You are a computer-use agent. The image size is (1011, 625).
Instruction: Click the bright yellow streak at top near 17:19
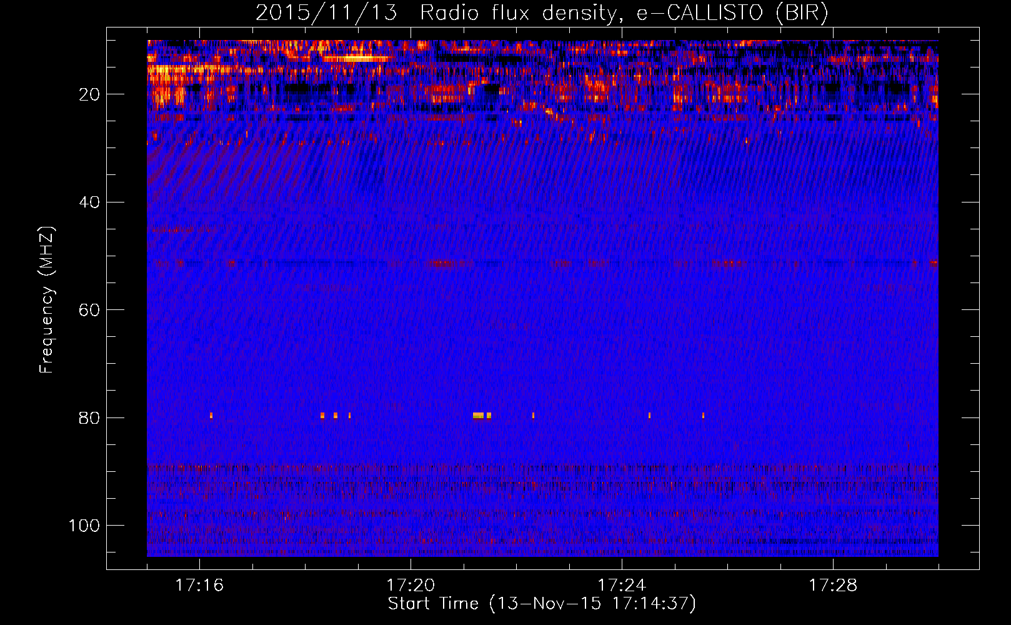click(356, 59)
